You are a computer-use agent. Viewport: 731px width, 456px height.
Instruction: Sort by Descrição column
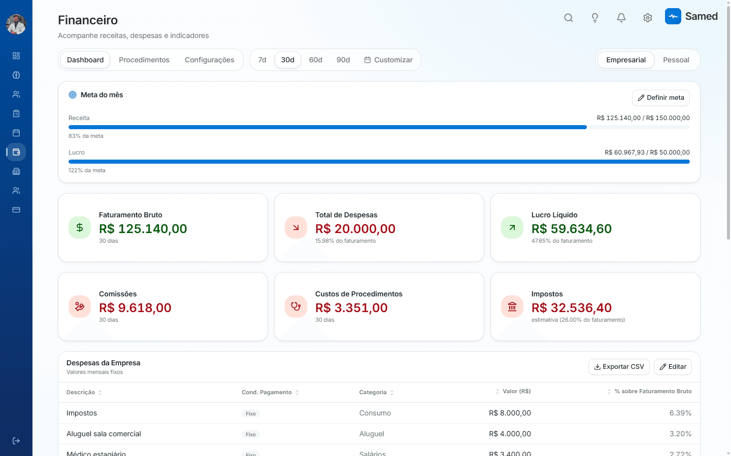(x=84, y=392)
